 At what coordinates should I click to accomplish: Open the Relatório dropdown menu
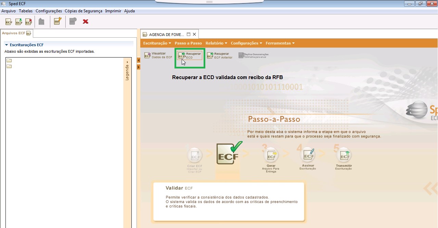point(216,43)
